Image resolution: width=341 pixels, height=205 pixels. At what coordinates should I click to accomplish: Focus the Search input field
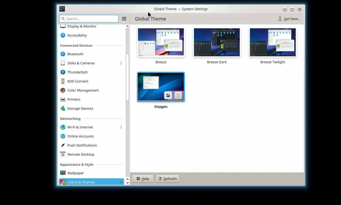(89, 19)
